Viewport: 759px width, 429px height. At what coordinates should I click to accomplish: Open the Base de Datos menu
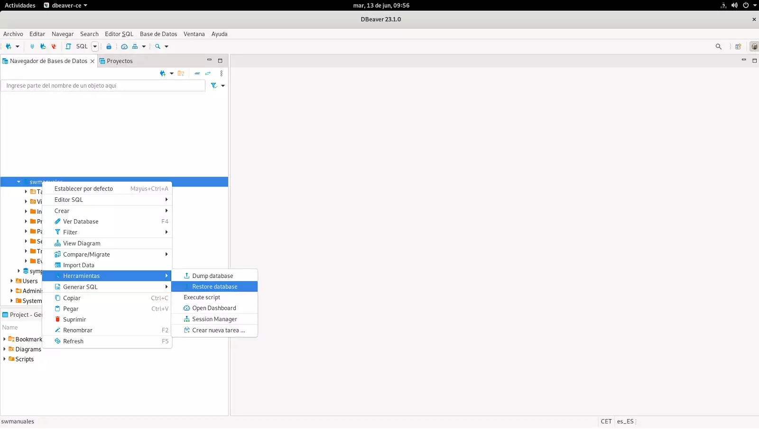click(x=158, y=34)
